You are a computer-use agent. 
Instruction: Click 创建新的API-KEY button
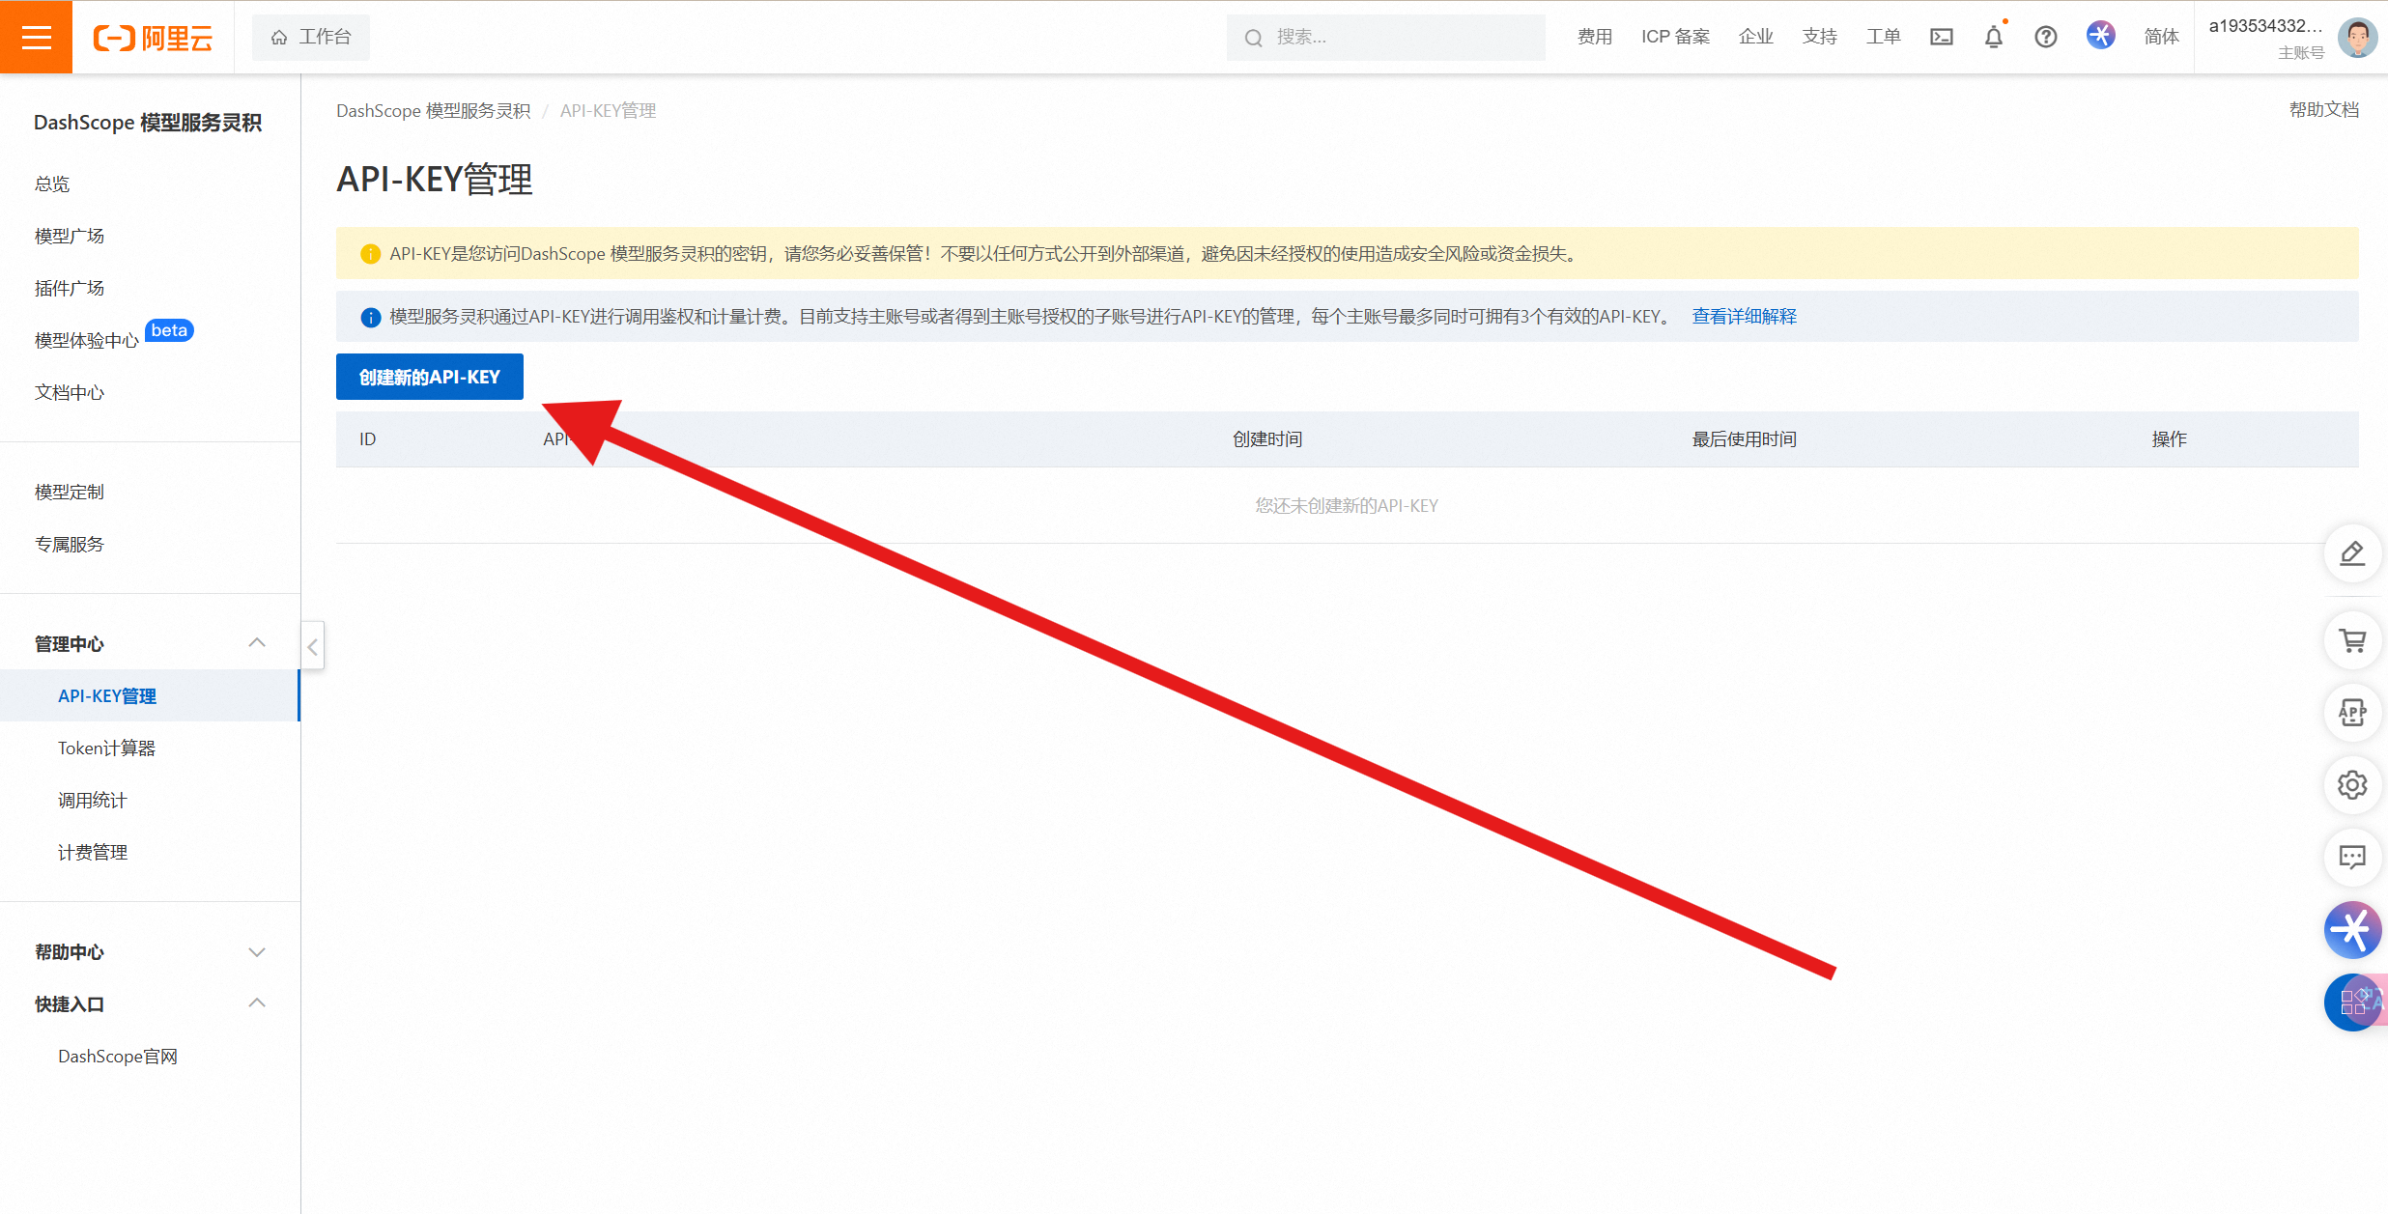(x=429, y=377)
